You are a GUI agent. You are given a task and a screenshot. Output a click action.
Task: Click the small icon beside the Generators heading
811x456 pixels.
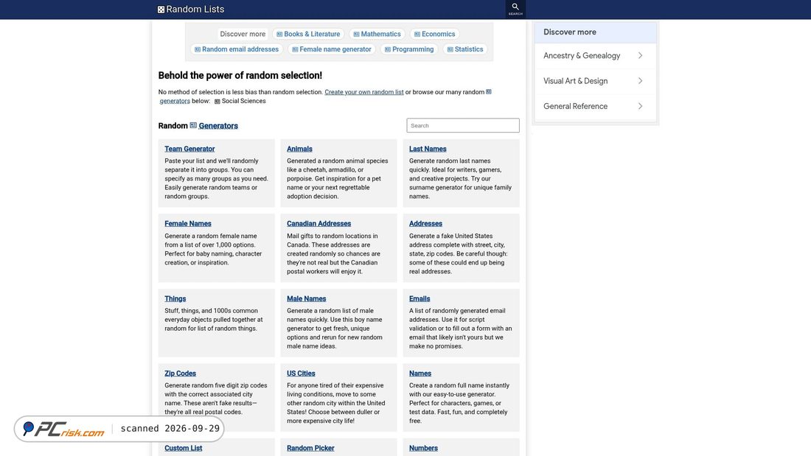pyautogui.click(x=193, y=125)
